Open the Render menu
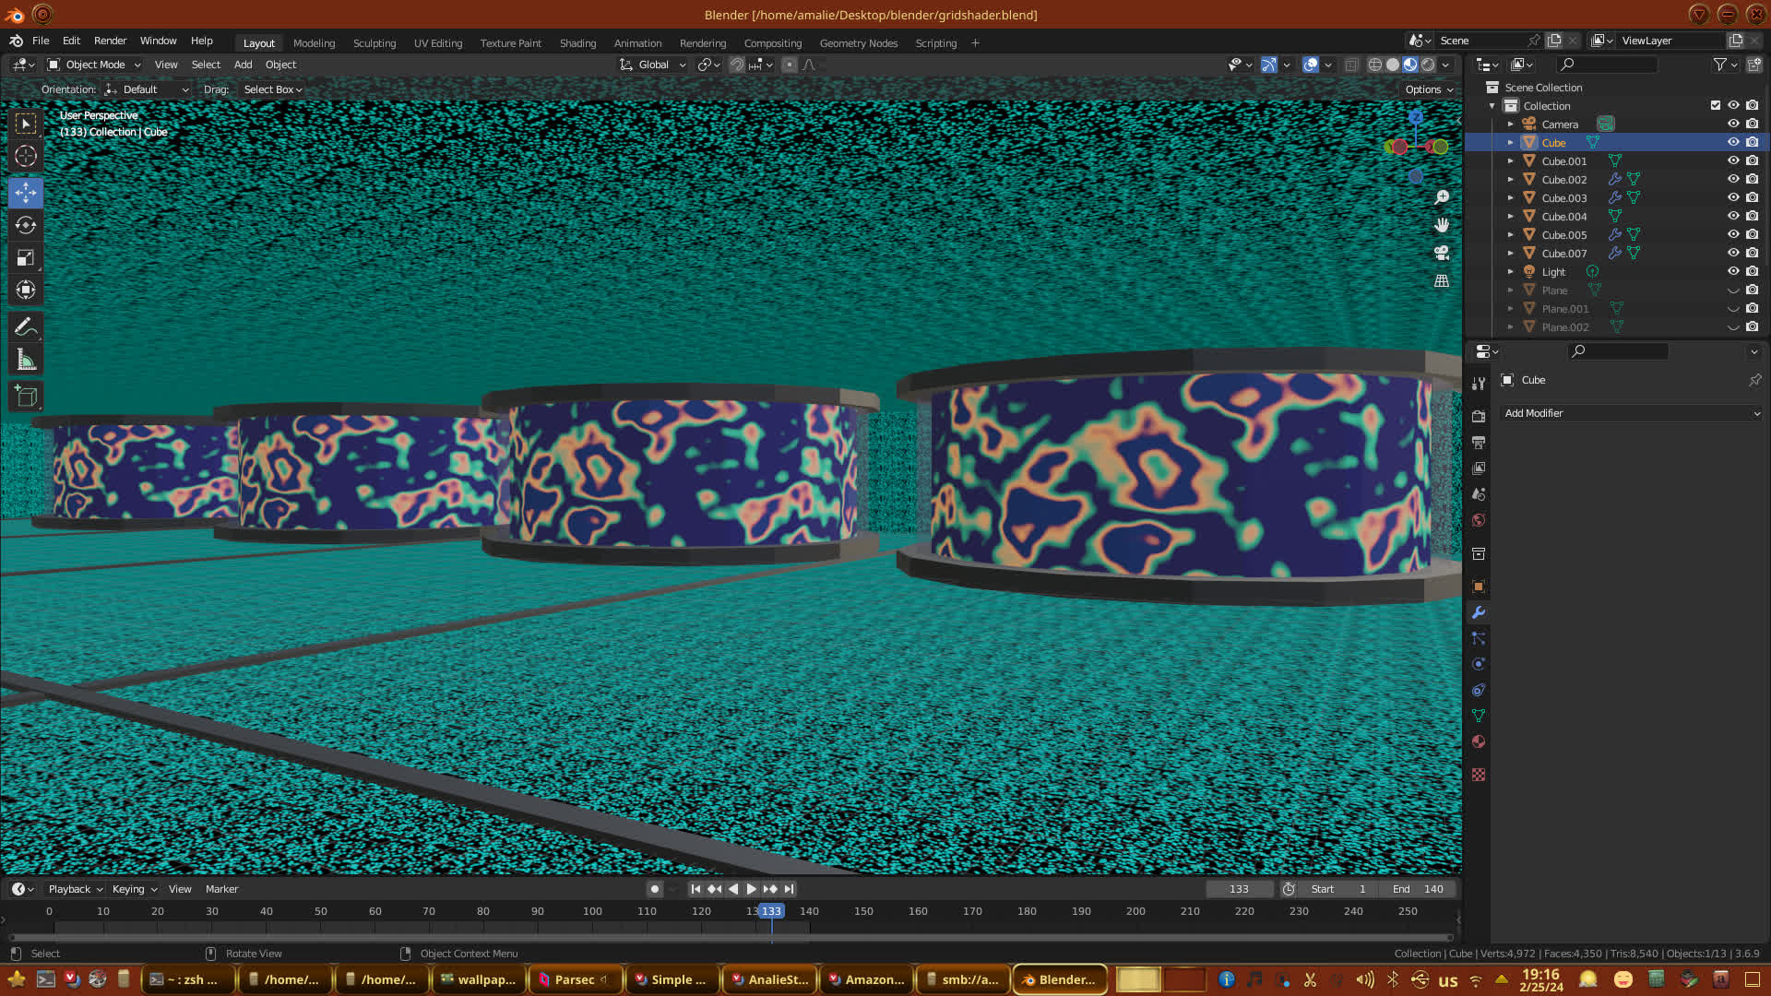Image resolution: width=1771 pixels, height=996 pixels. click(x=110, y=41)
